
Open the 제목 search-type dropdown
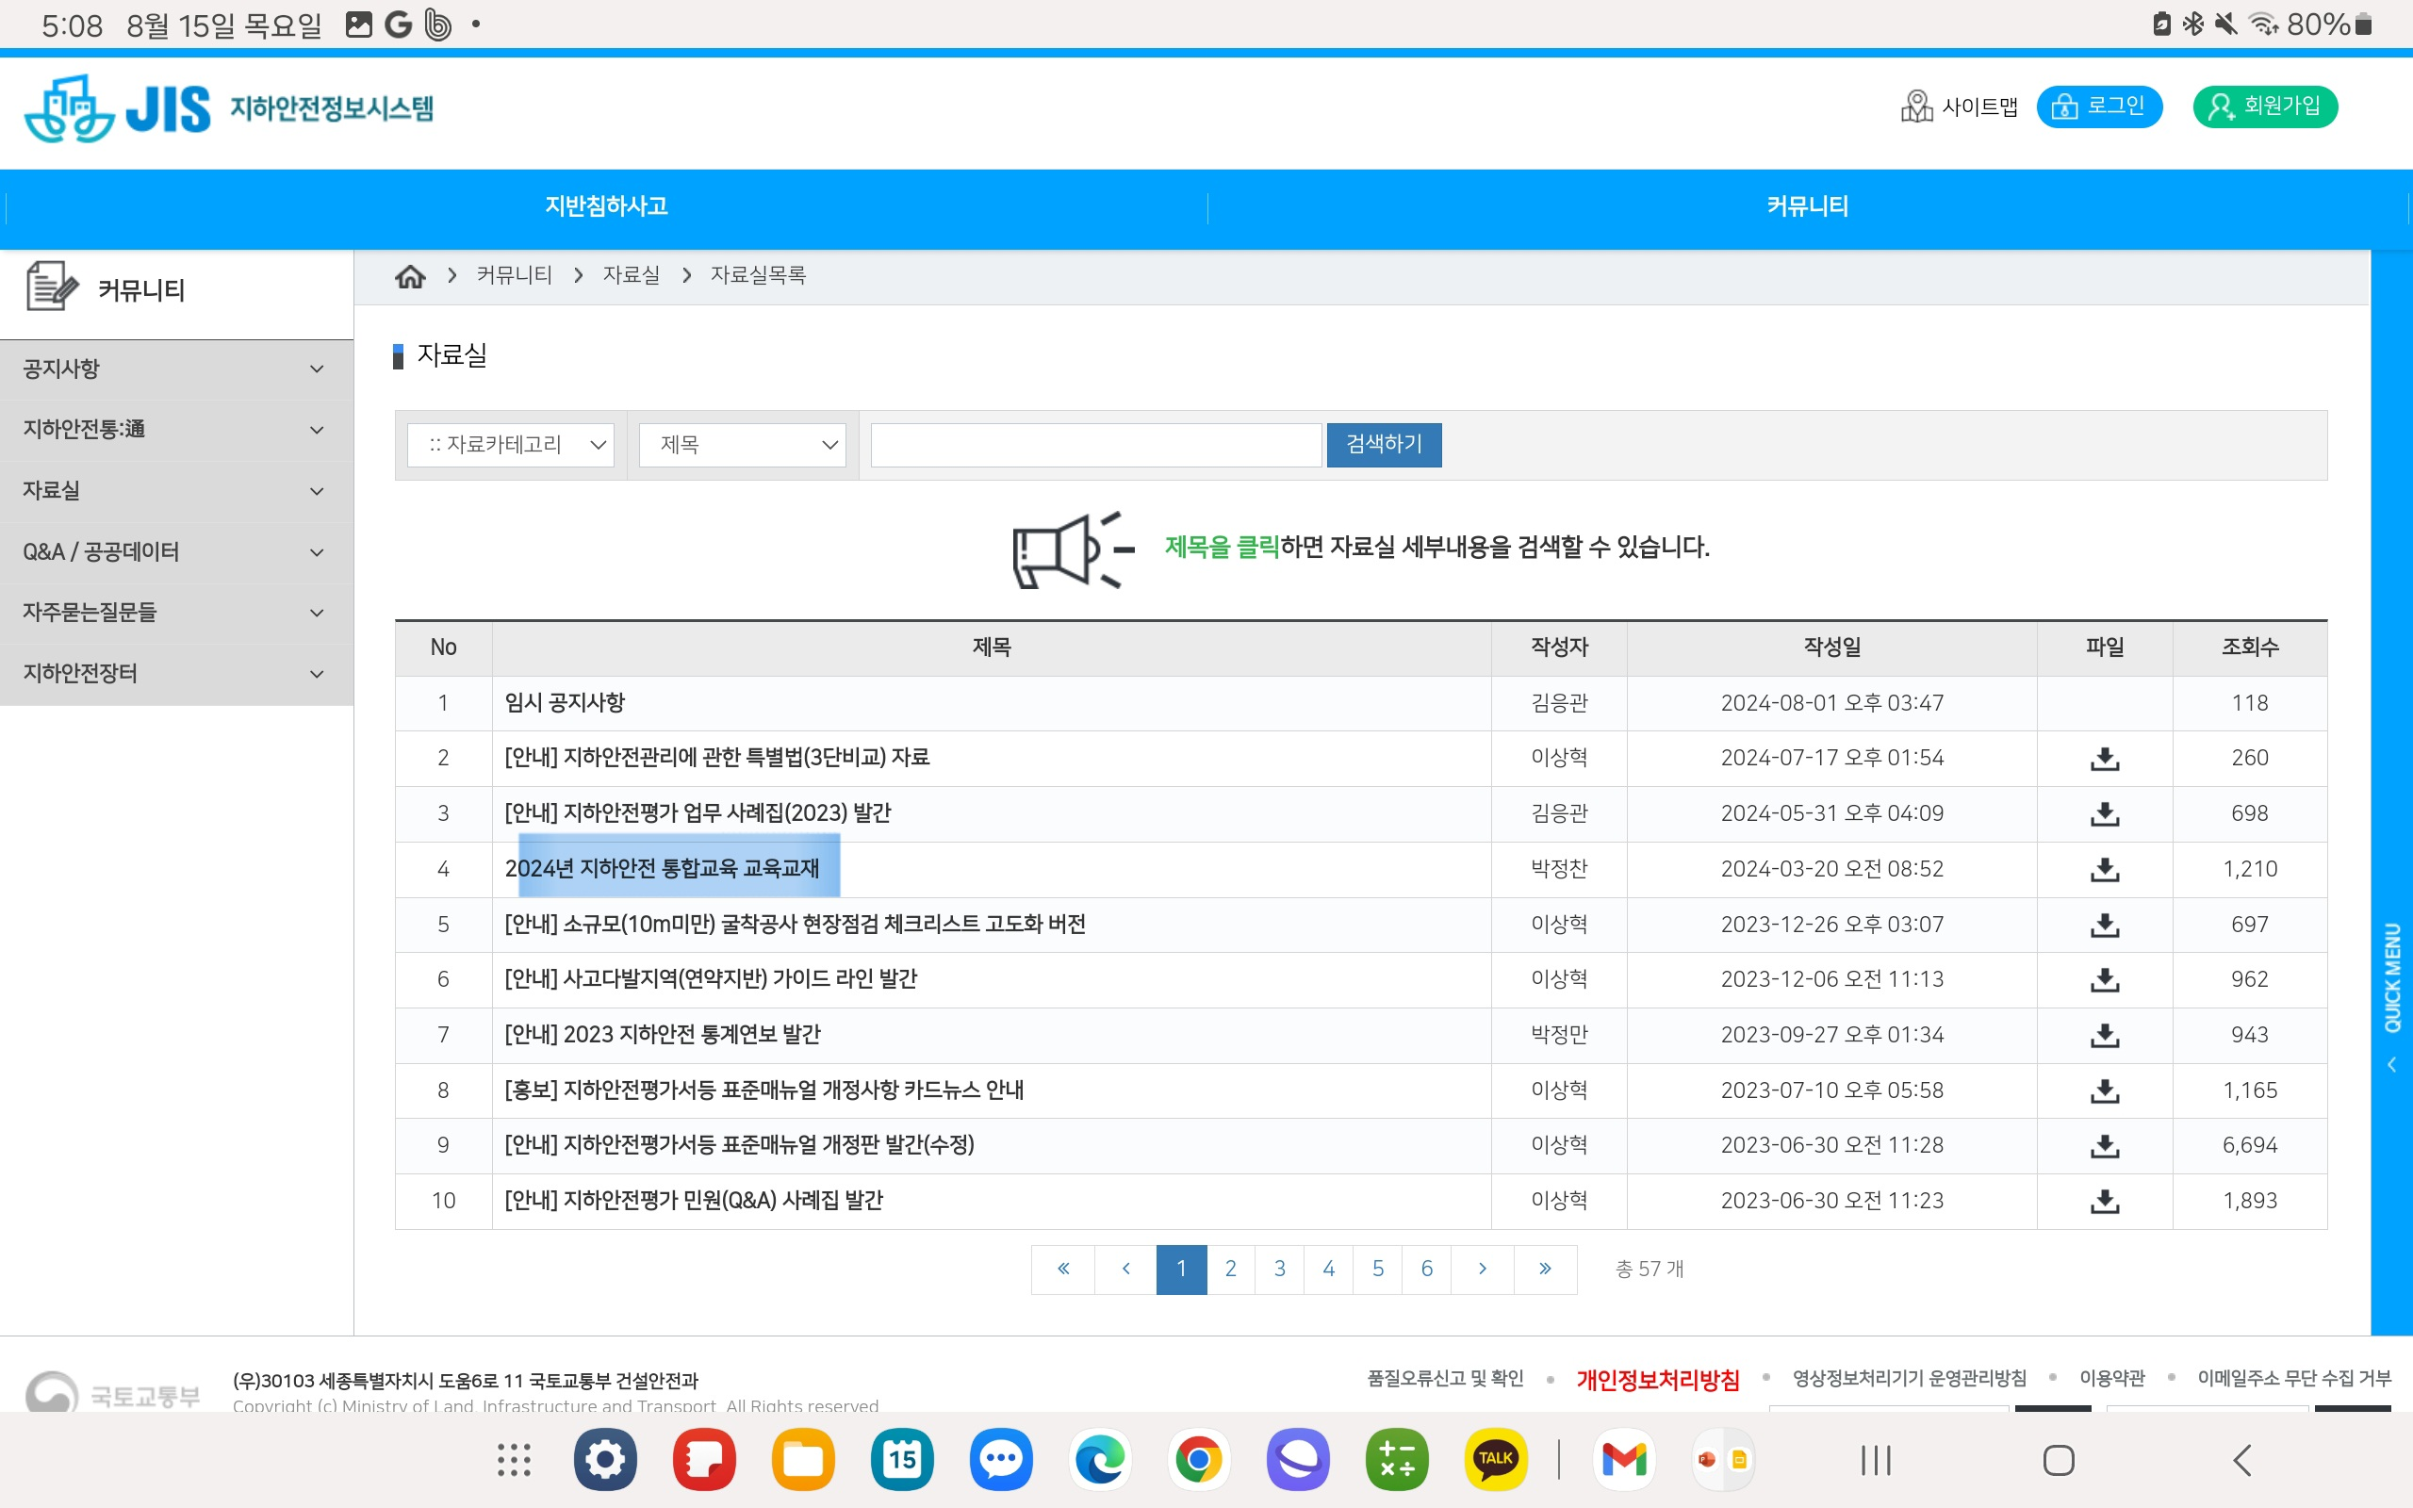pos(743,445)
